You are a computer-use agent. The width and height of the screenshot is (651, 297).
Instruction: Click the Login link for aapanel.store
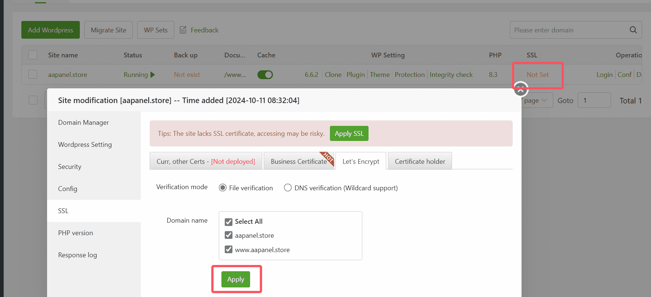(605, 75)
